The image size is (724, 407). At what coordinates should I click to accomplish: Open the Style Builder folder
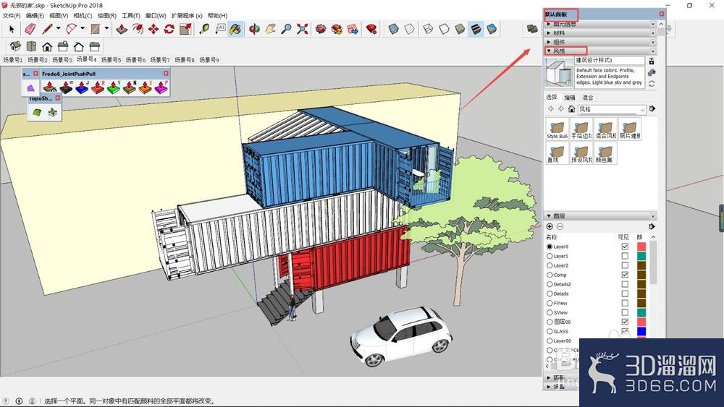coord(557,129)
